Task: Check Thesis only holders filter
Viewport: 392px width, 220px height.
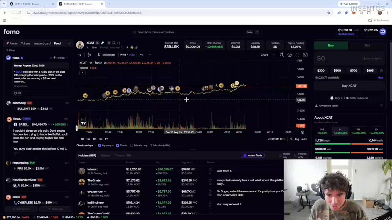Action: click(x=280, y=155)
